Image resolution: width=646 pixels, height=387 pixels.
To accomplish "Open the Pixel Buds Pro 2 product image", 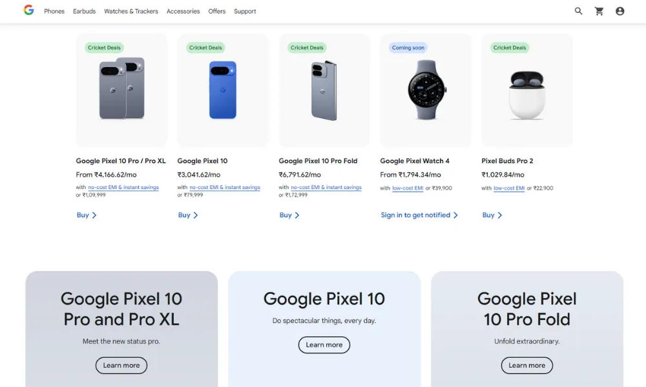I will pyautogui.click(x=527, y=90).
